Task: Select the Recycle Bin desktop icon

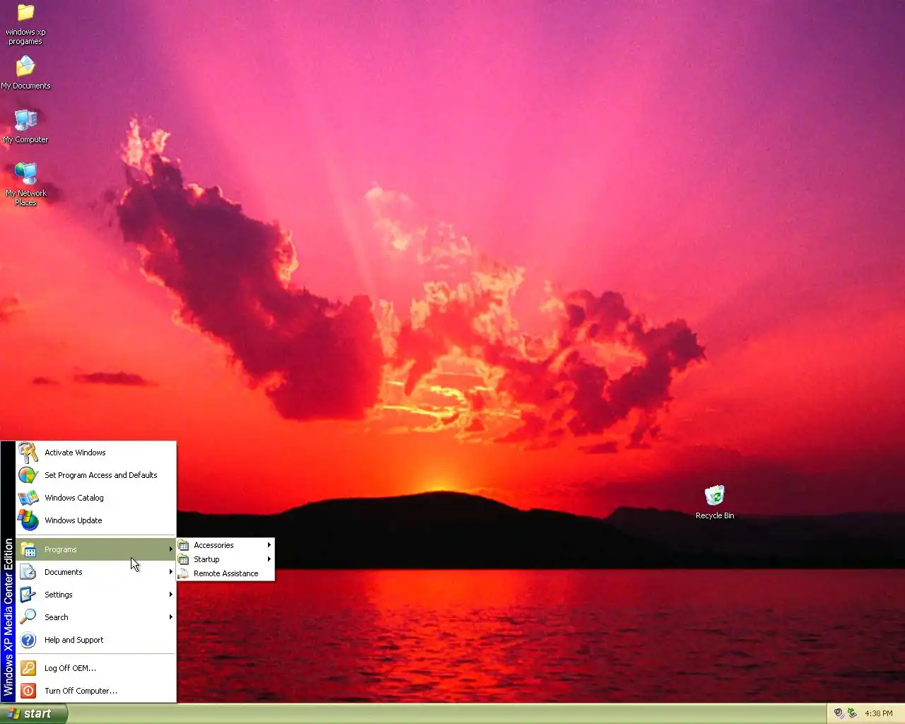Action: click(x=715, y=494)
